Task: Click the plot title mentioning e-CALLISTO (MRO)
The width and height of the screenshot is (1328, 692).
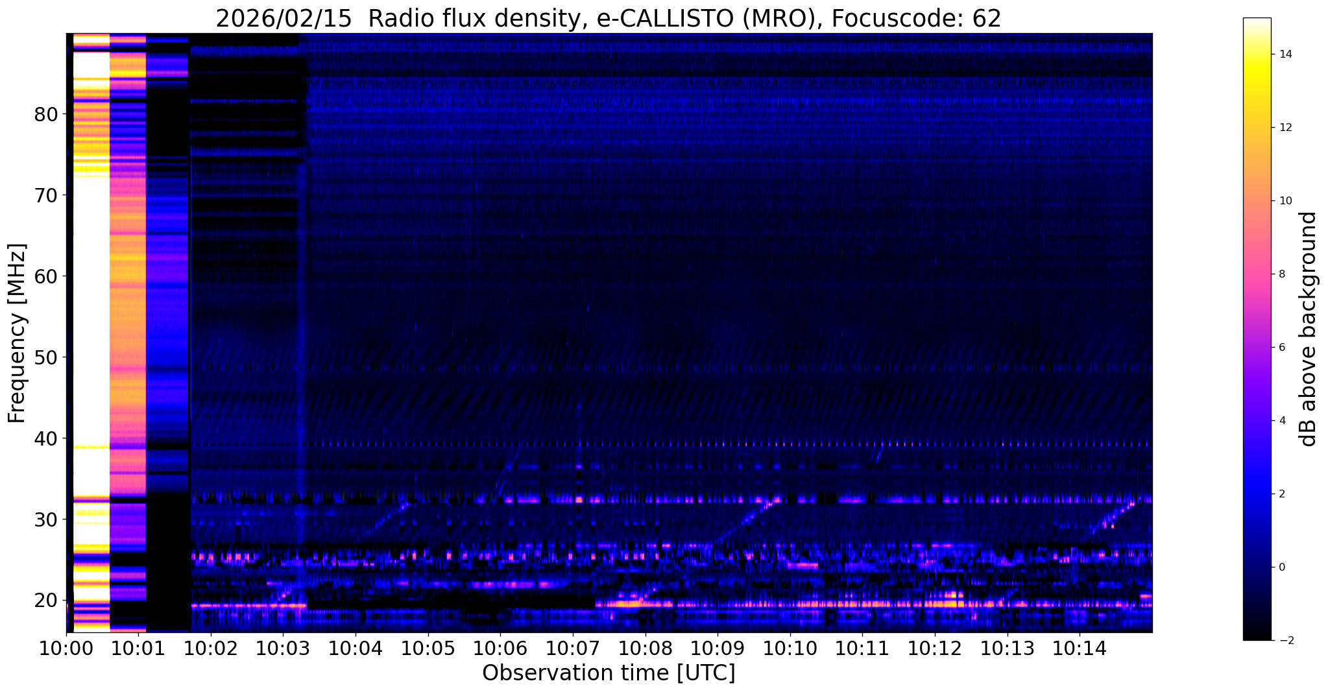Action: [609, 19]
